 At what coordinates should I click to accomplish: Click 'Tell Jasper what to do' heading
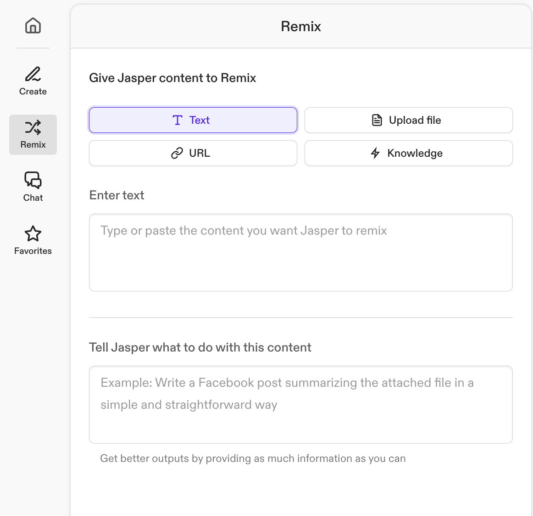click(200, 347)
